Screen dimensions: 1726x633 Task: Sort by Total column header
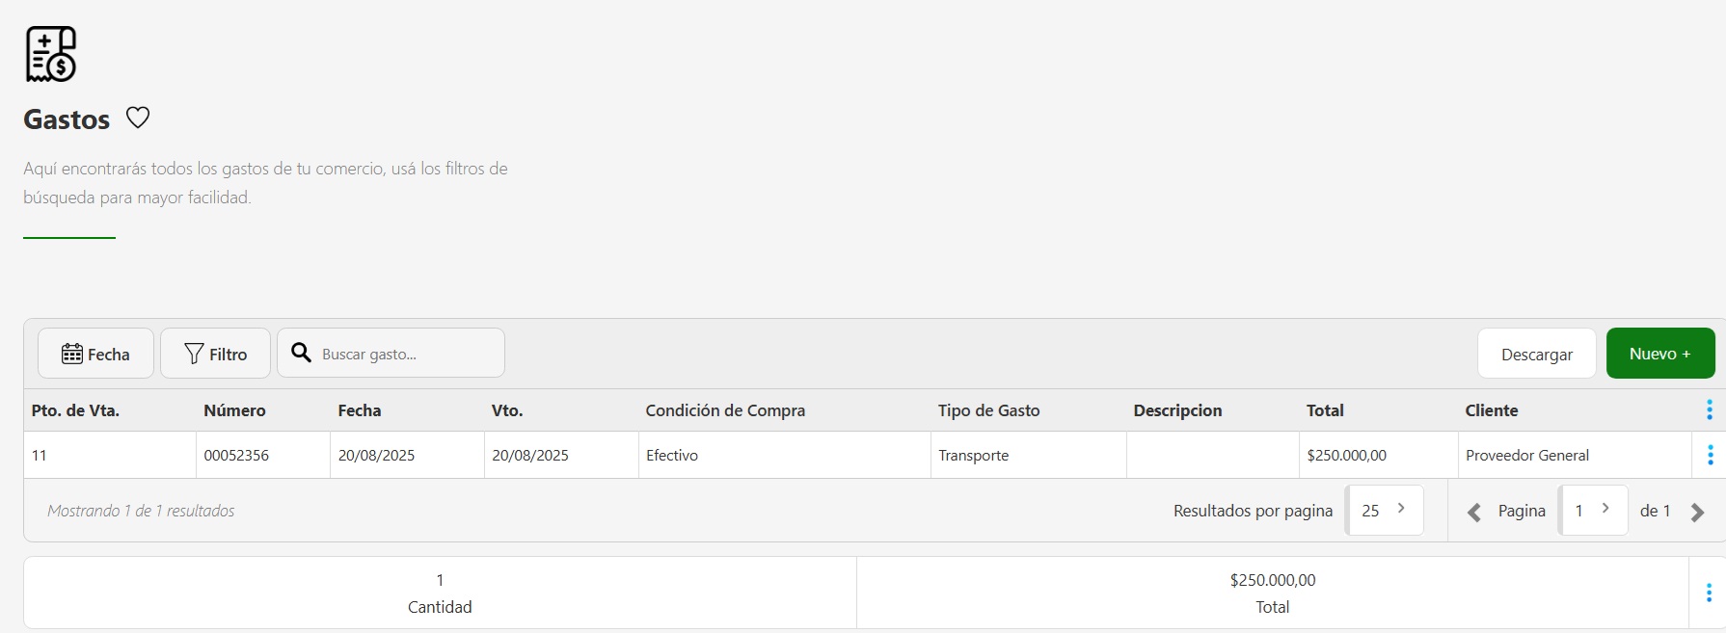1325,410
